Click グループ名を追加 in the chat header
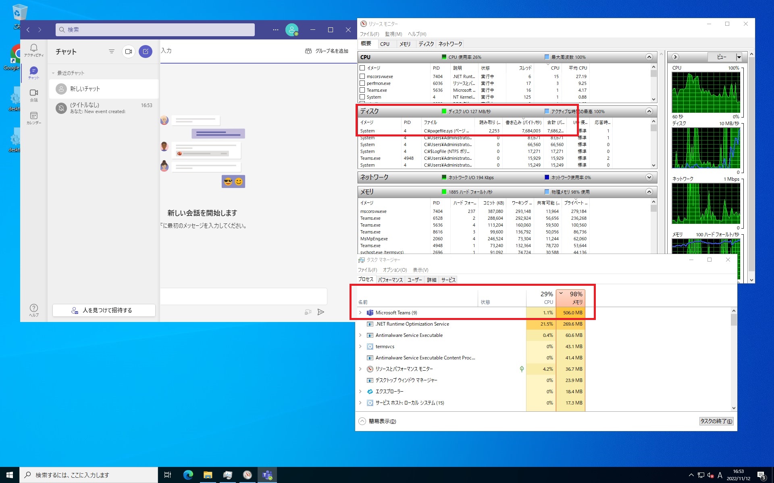774x483 pixels. (x=332, y=51)
